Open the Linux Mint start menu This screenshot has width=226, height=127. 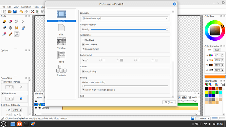click(4, 124)
